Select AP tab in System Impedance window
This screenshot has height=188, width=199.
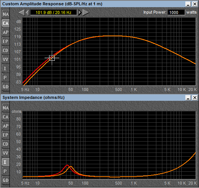coord(6,126)
